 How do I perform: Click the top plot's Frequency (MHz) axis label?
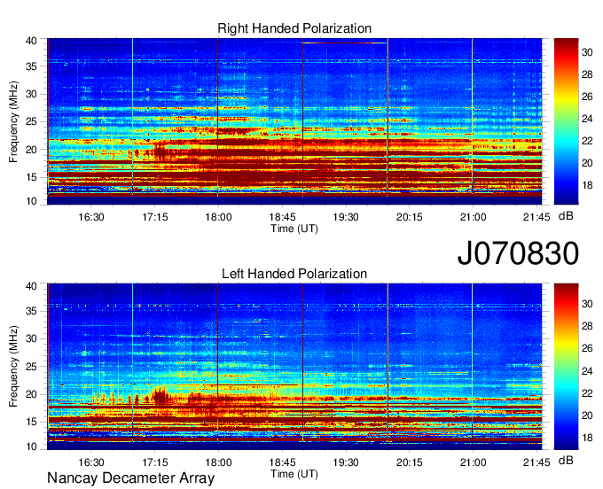13,121
